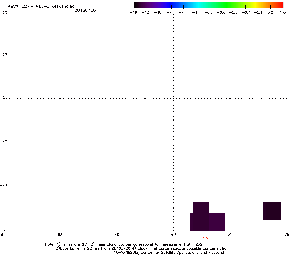Click the longitude axis label '63'

pos(60,235)
